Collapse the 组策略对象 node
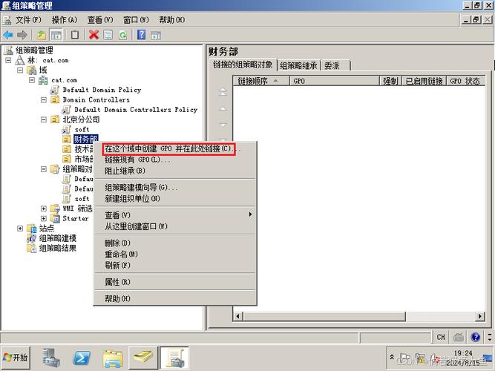The height and width of the screenshot is (371, 495). pyautogui.click(x=44, y=169)
